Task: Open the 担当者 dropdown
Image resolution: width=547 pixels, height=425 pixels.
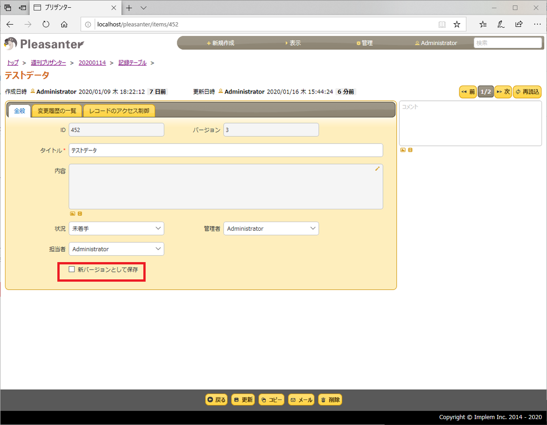Action: coord(116,249)
